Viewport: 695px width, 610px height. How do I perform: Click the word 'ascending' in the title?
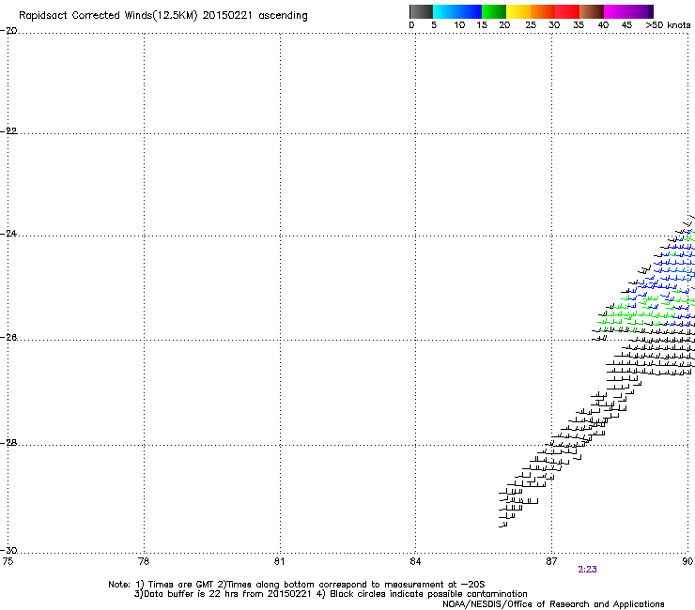283,16
